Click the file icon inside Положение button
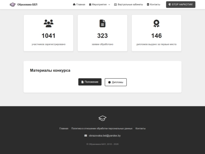 (x=82, y=82)
